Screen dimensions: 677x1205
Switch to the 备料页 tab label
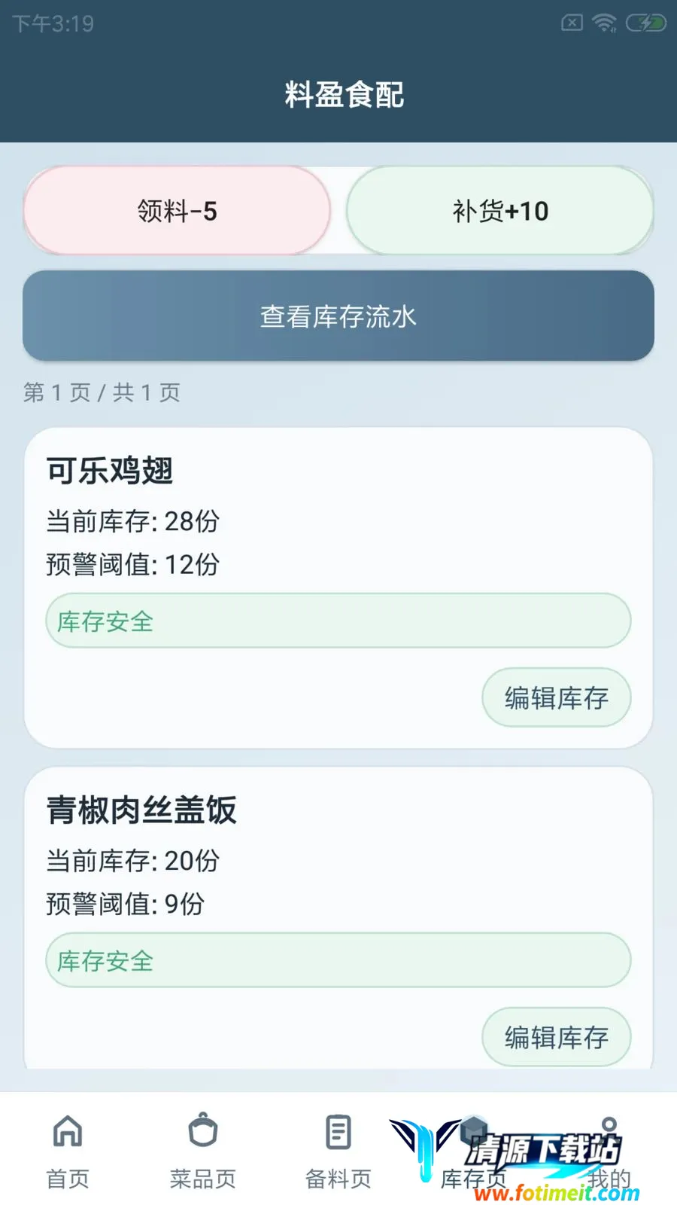(338, 1179)
